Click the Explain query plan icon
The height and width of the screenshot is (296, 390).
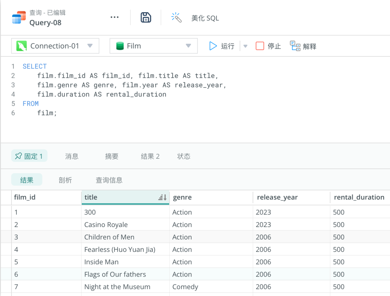pos(295,46)
